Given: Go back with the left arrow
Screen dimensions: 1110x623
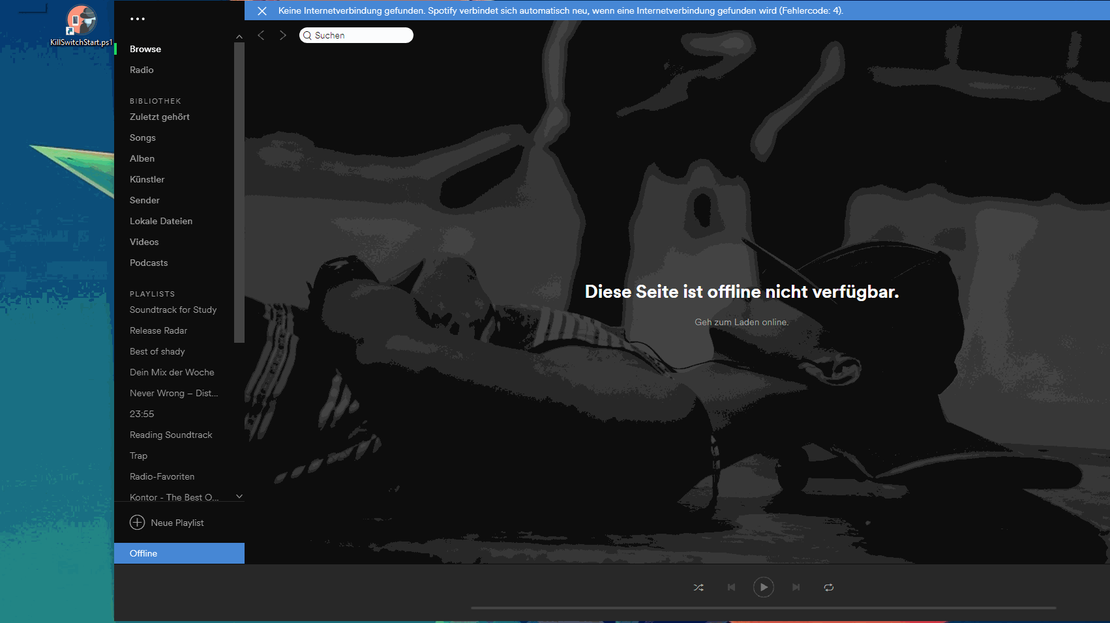Looking at the screenshot, I should [x=261, y=35].
